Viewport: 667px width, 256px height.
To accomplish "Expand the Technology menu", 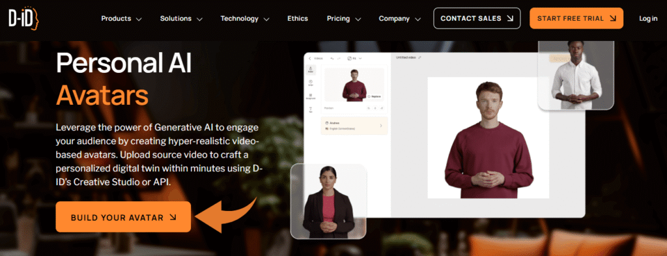I will (245, 19).
